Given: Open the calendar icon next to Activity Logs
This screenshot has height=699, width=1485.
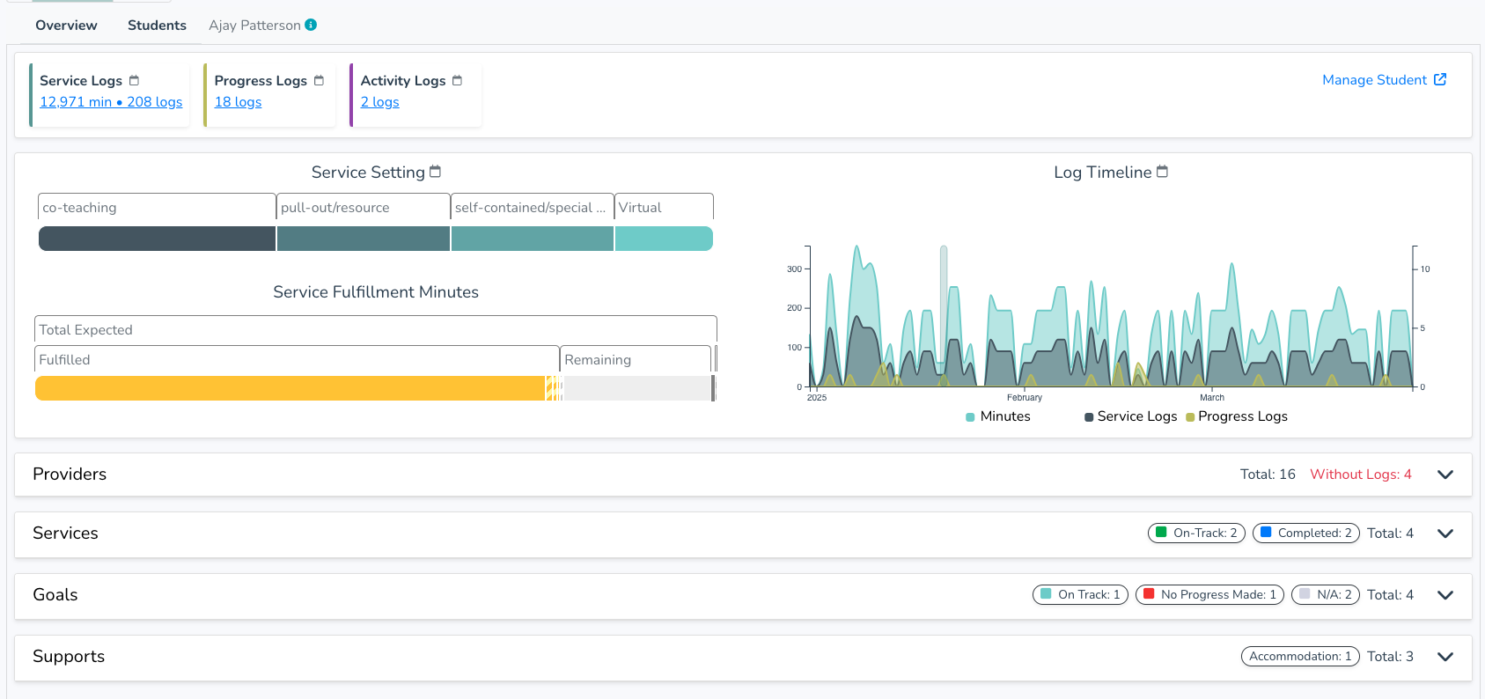Looking at the screenshot, I should click(x=457, y=80).
